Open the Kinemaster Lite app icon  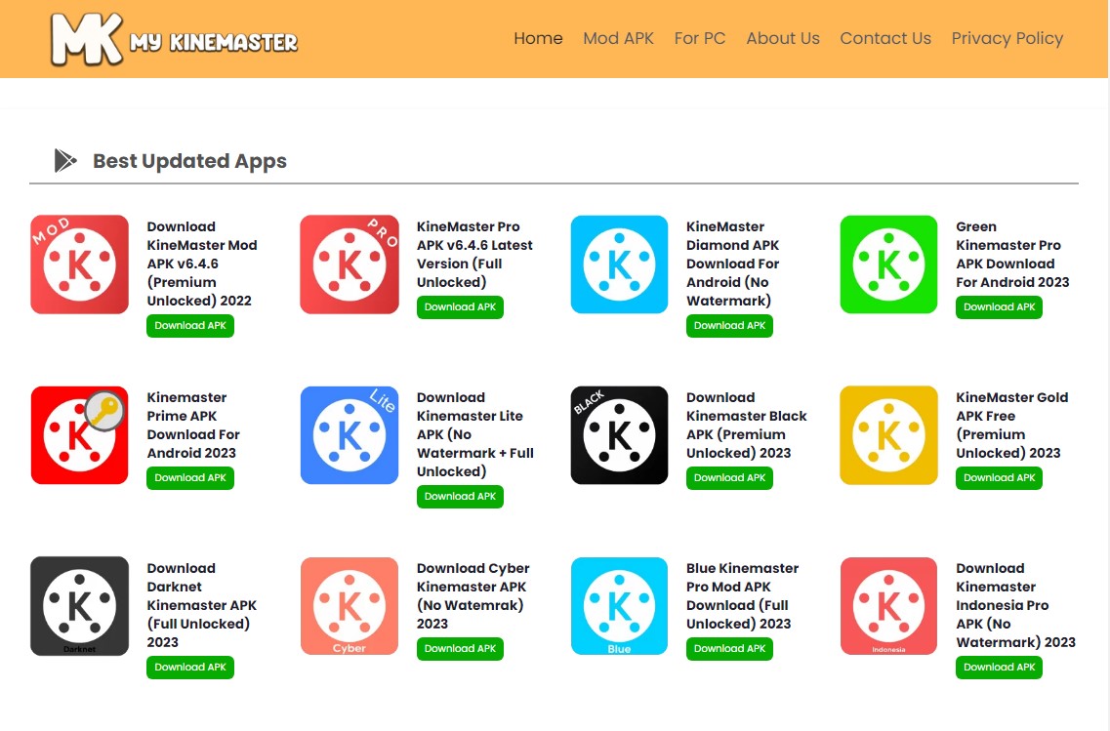tap(349, 435)
